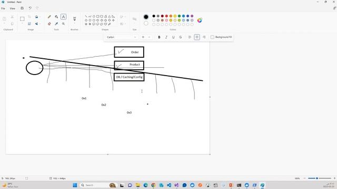Open the Brushes tool
Image resolution: width=337 pixels, height=189 pixels.
pos(75,19)
